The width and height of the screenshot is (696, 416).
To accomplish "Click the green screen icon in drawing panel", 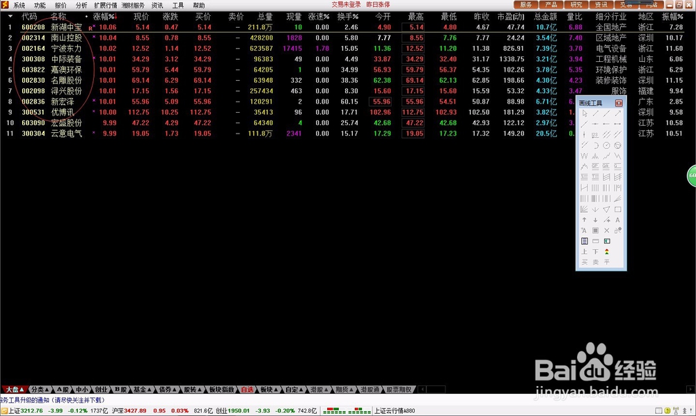I will tap(606, 241).
